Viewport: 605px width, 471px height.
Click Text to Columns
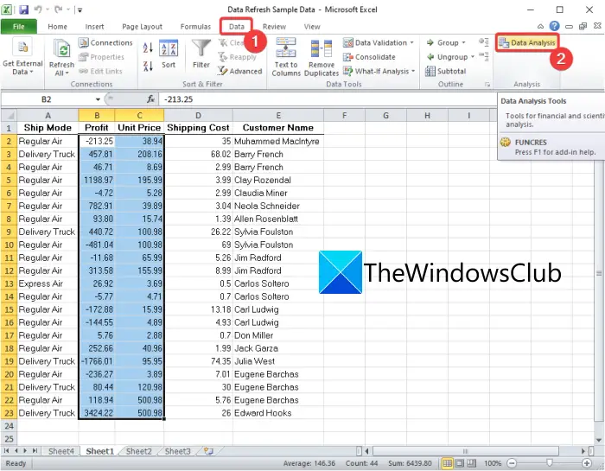tap(286, 57)
